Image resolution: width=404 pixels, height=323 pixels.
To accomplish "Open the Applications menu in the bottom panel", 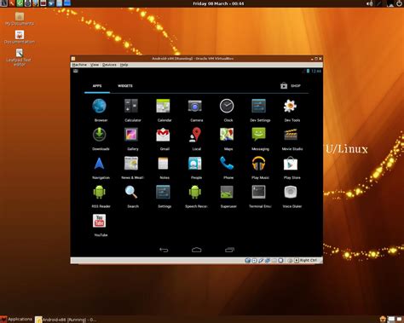I will pyautogui.click(x=16, y=320).
